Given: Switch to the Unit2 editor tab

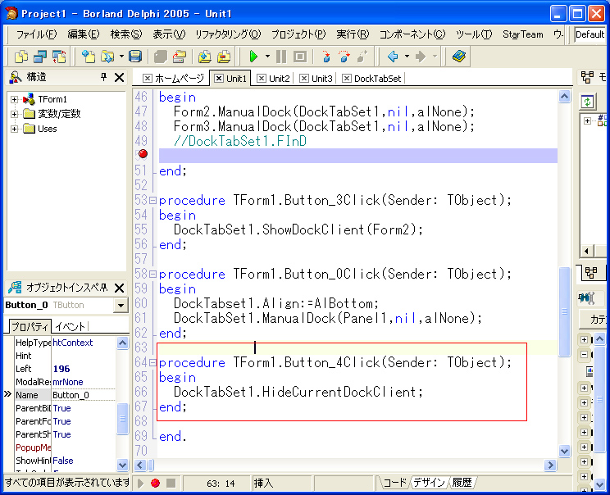Looking at the screenshot, I should pyautogui.click(x=275, y=79).
